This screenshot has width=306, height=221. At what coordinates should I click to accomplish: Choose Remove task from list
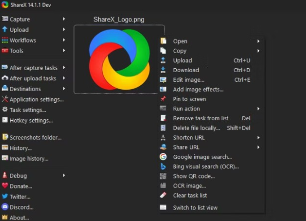tap(211, 118)
